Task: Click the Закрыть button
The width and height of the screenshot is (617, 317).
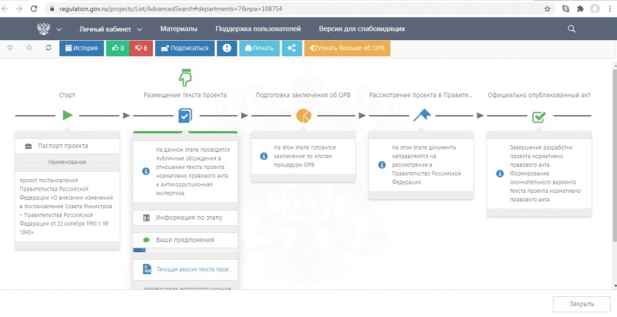Action: 581,303
